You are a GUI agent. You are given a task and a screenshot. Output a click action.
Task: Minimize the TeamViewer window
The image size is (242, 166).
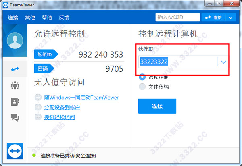point(210,4)
